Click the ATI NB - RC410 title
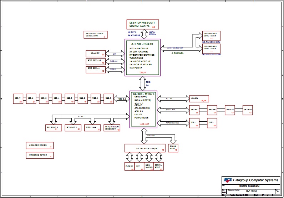 pos(142,44)
